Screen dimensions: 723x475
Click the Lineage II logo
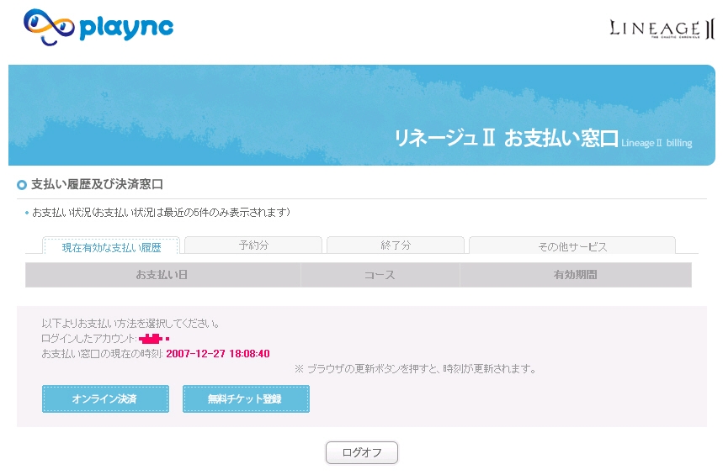tap(660, 29)
